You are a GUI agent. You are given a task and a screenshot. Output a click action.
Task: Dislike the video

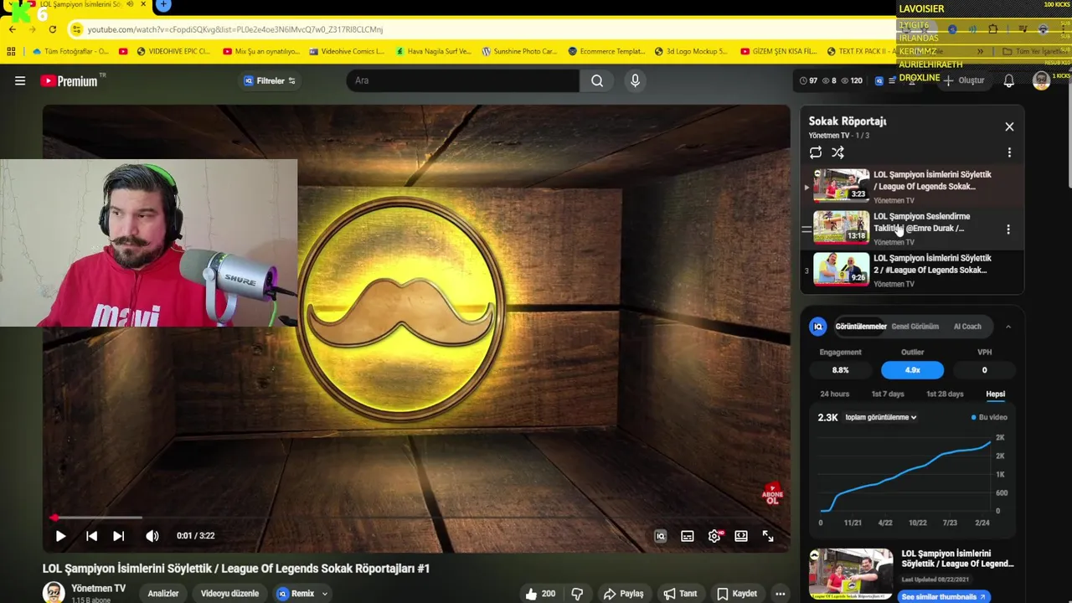click(577, 593)
